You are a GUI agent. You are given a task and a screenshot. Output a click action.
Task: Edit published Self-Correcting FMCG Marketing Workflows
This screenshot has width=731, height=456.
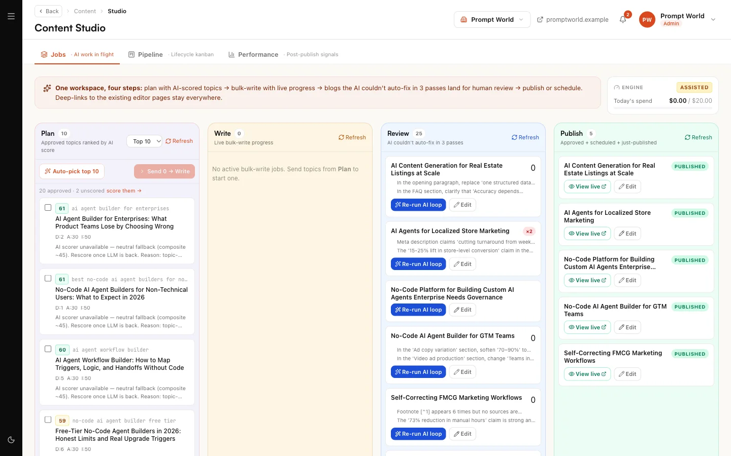[627, 374]
